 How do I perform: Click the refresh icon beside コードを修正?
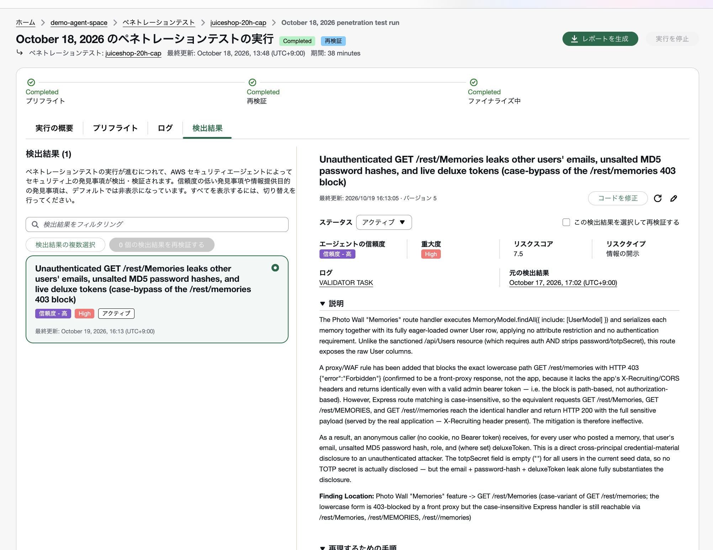point(657,198)
